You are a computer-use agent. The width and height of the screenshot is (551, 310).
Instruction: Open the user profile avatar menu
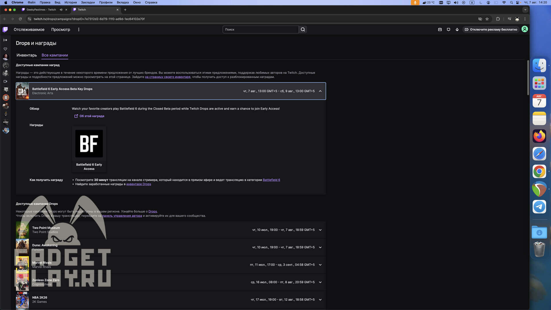tap(525, 29)
